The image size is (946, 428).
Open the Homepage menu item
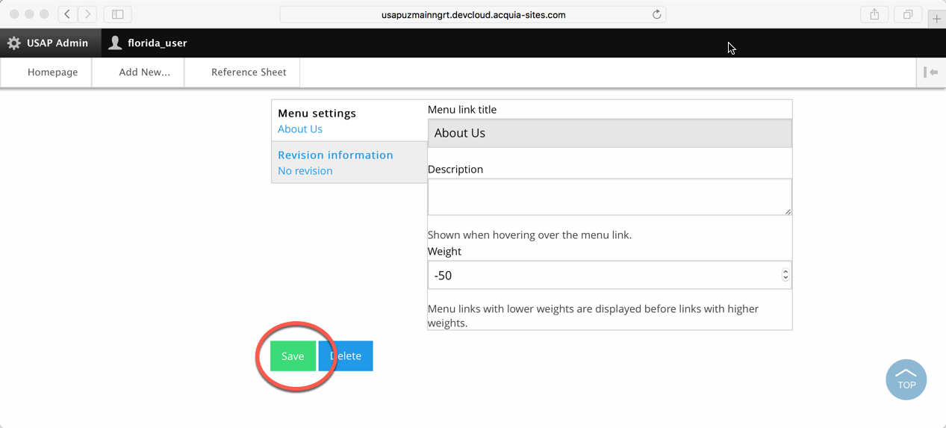click(x=52, y=72)
